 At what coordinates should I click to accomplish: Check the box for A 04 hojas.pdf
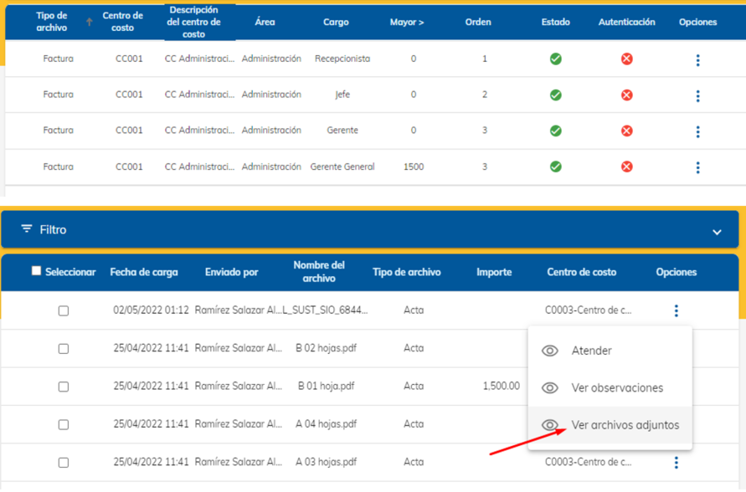(x=64, y=425)
